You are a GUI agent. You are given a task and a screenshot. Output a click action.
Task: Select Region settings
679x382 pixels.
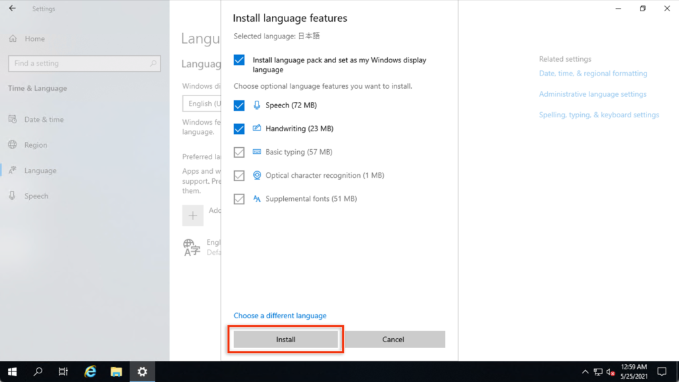coord(36,145)
